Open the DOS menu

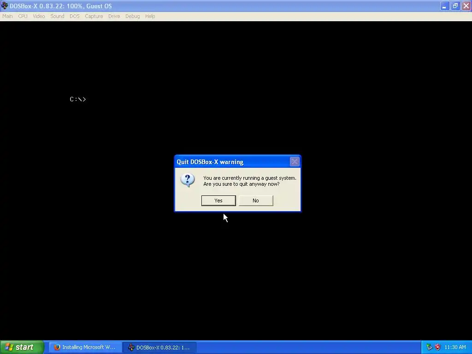(74, 16)
